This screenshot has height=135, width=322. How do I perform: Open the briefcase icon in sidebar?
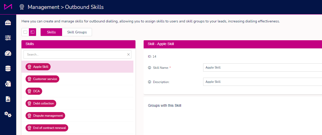(x=8, y=23)
